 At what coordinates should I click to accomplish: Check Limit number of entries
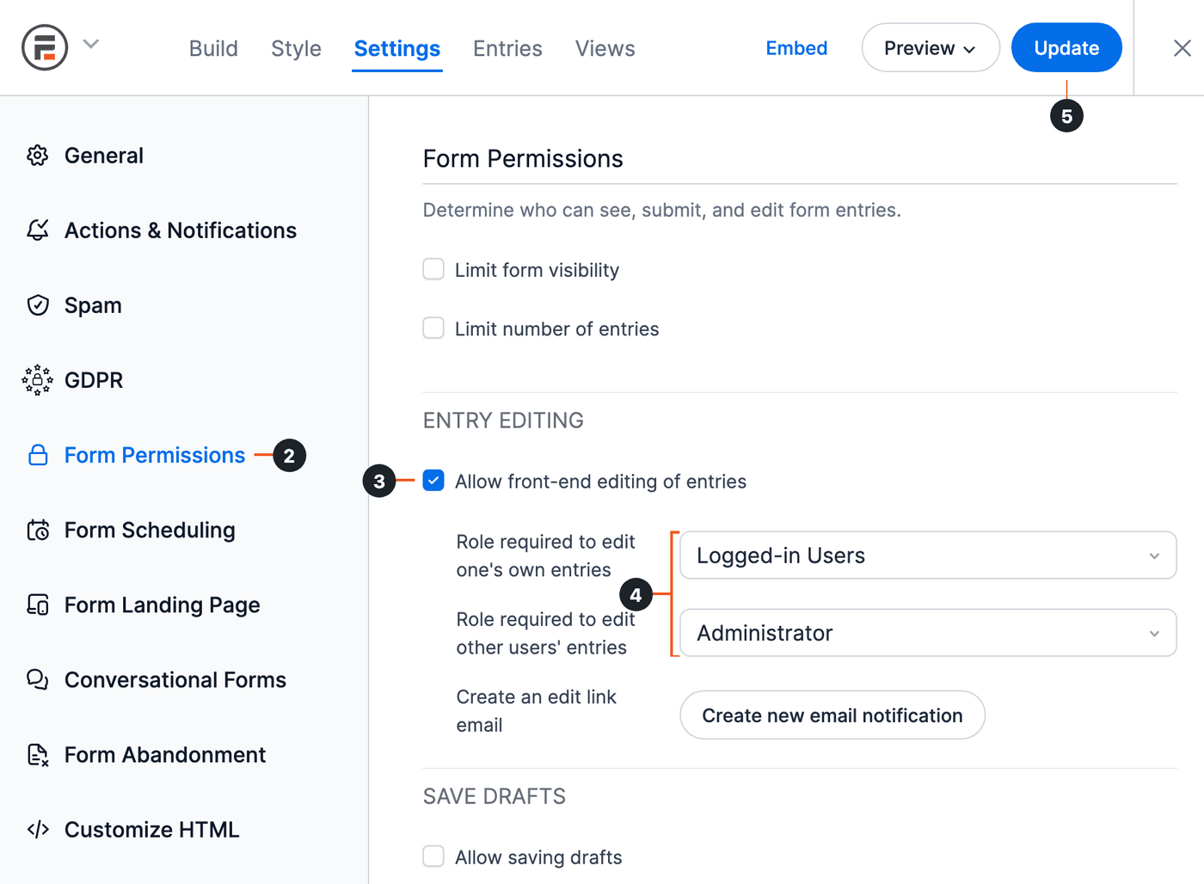click(x=433, y=328)
